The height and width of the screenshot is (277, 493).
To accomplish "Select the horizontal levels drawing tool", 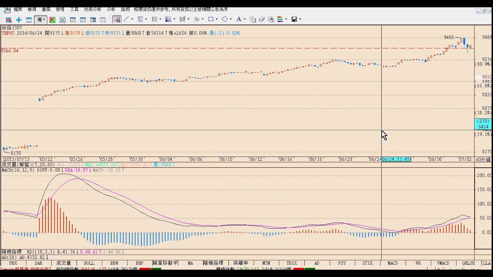I will pos(140,19).
